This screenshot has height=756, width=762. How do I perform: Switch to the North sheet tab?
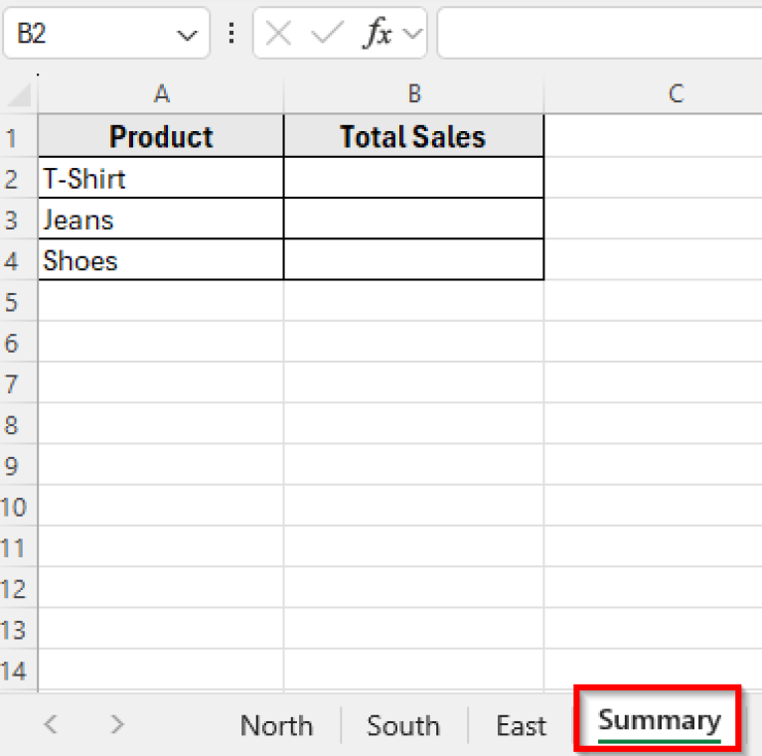point(276,726)
